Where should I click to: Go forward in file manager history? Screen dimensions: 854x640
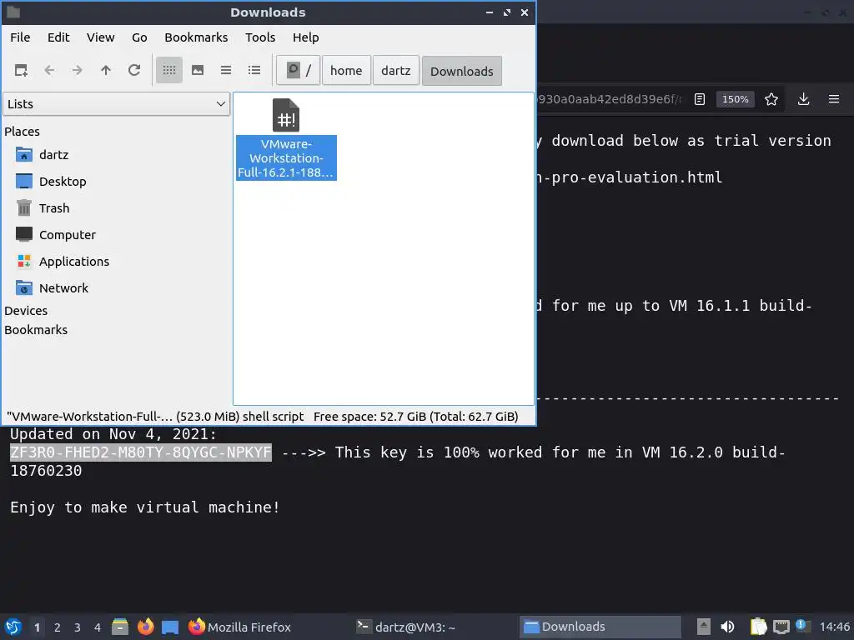click(78, 70)
